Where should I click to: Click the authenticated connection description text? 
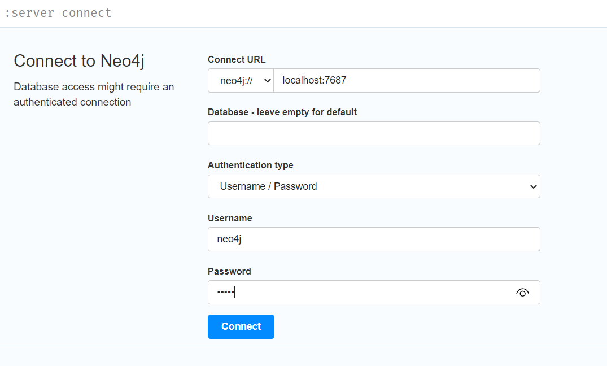coord(94,94)
